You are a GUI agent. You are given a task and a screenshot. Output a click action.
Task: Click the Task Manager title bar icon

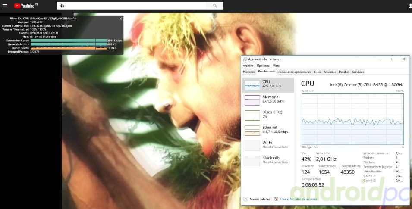245,59
